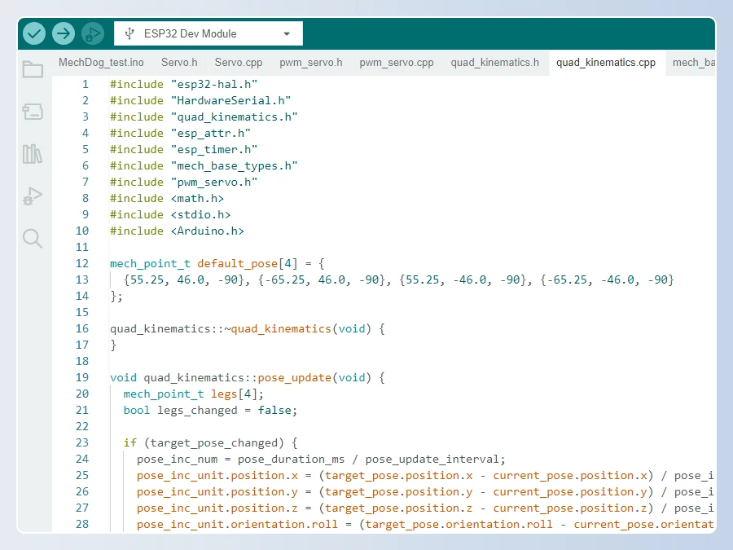Click line number 19 in the gutter
Viewport: 733px width, 550px height.
coord(81,377)
